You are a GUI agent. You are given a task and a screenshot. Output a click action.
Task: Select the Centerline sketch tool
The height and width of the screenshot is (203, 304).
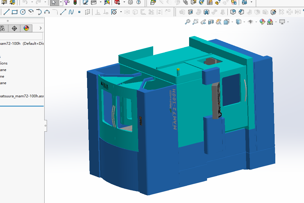click(63, 12)
